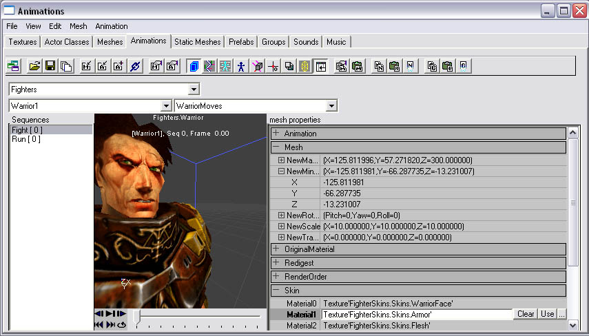Open animation properties A toolbar icon
Screen dimensions: 589x336
[x=172, y=66]
